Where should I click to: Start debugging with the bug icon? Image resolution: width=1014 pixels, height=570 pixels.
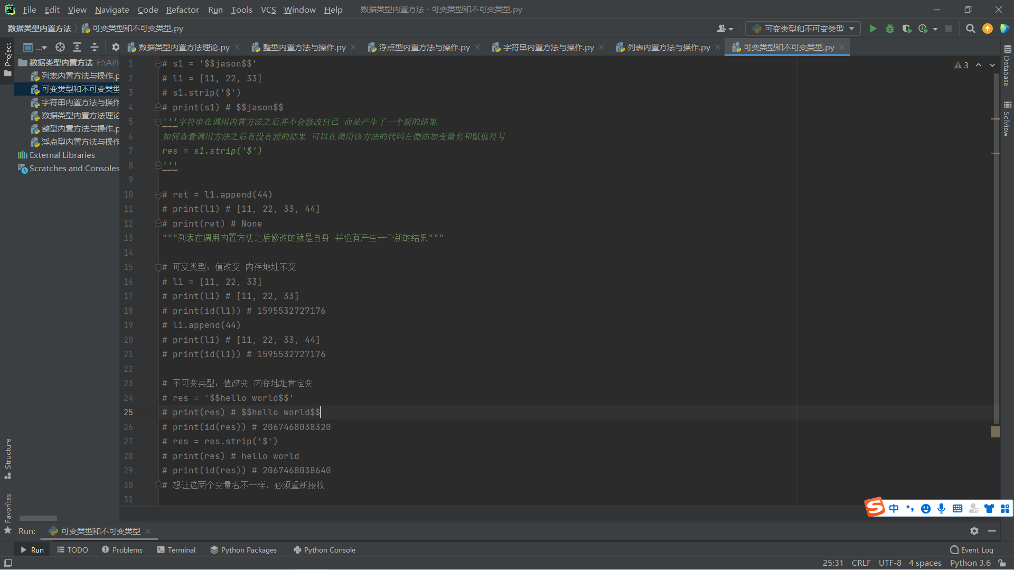click(x=890, y=29)
